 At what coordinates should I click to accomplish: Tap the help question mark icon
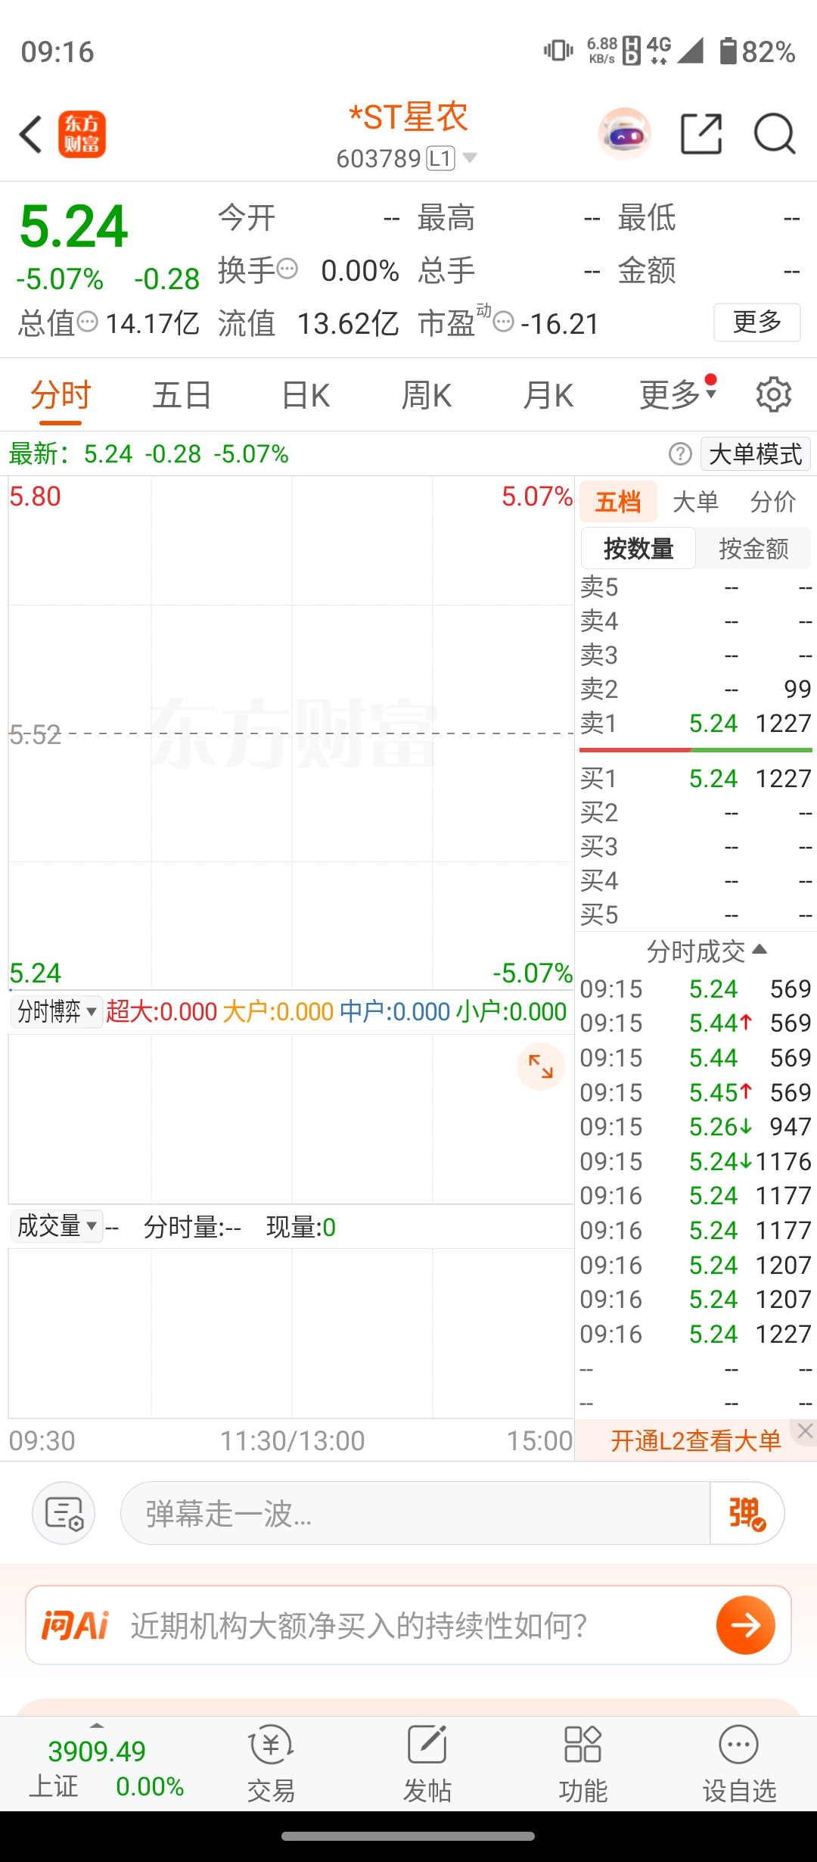pyautogui.click(x=680, y=454)
